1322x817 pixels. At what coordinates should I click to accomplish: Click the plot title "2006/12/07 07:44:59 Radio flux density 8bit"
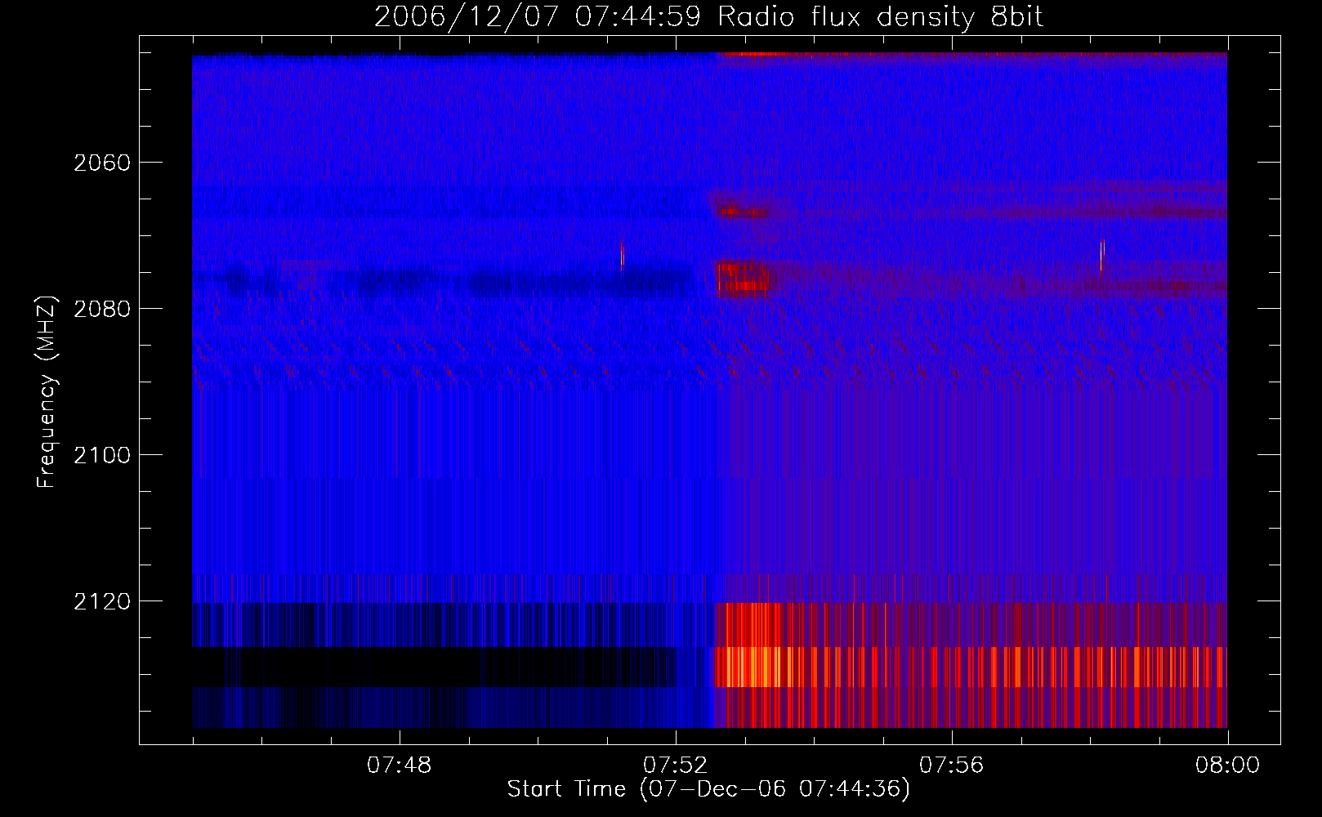click(708, 17)
